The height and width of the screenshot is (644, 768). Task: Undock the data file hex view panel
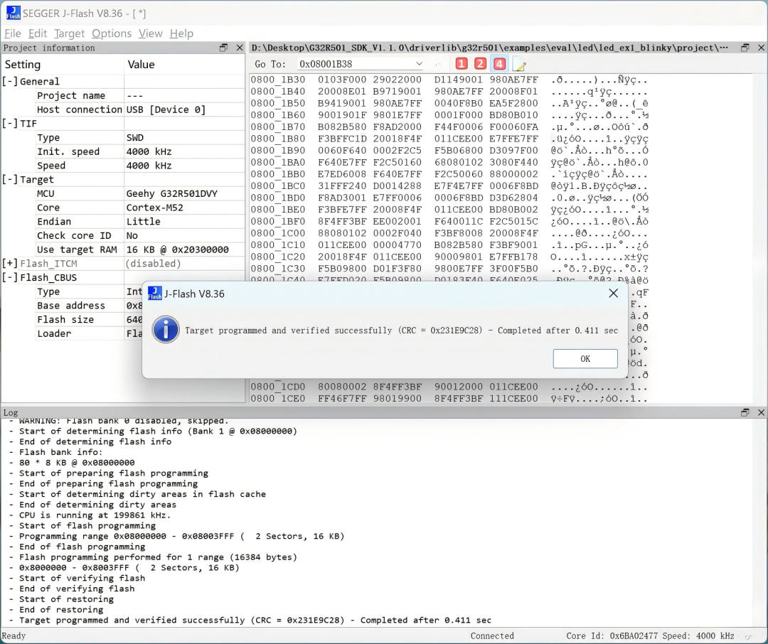coord(745,48)
